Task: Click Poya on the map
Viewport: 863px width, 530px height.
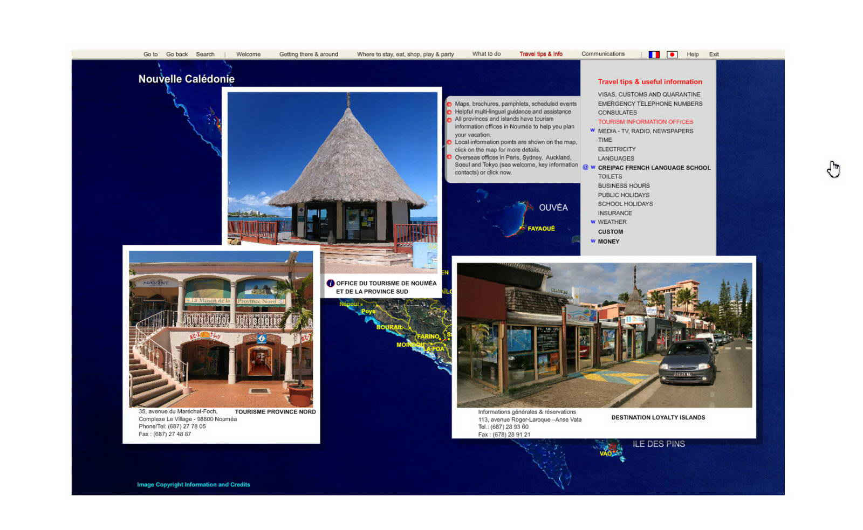Action: (368, 312)
